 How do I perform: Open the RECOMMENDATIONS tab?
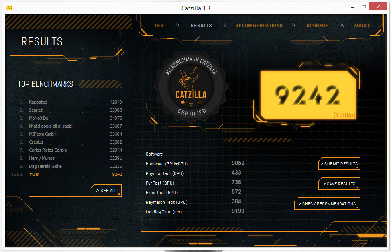coord(259,26)
